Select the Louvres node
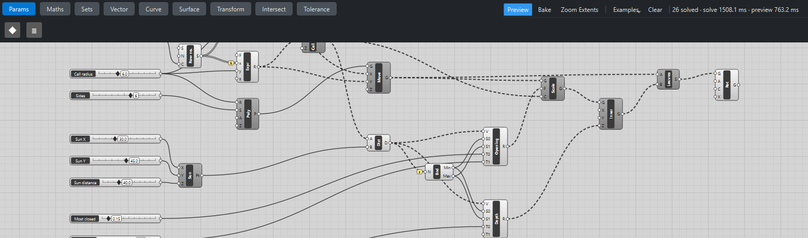This screenshot has width=808, height=238. click(668, 79)
